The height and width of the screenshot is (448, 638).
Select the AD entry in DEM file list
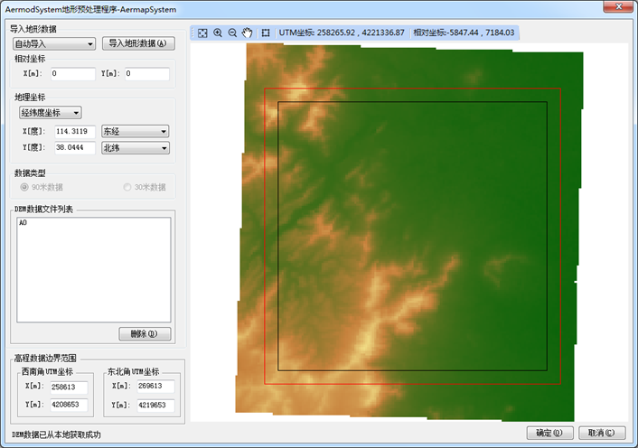(23, 222)
